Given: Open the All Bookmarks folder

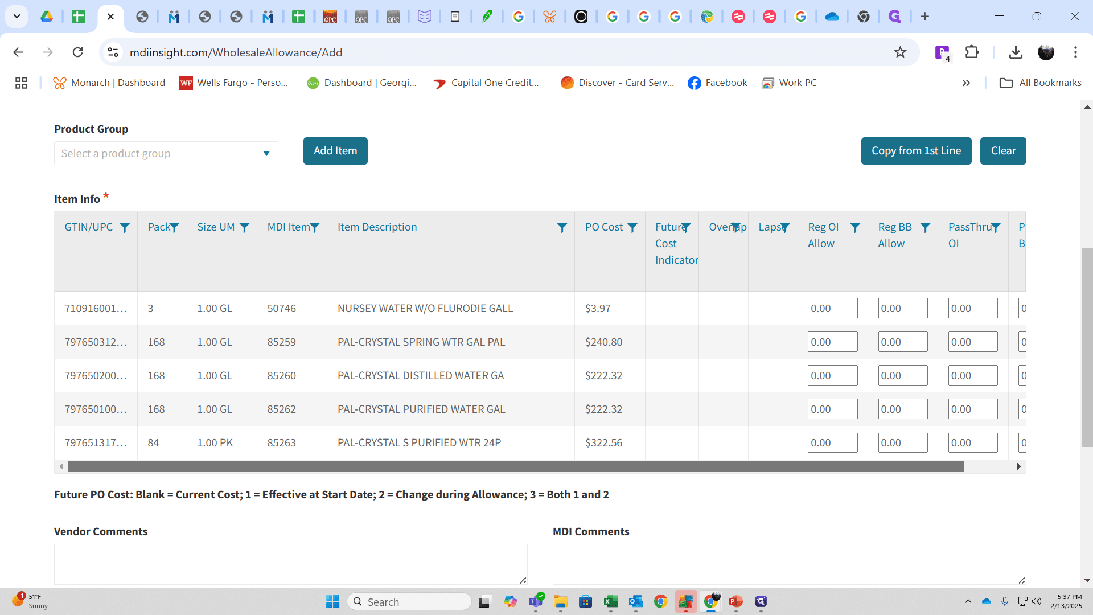Looking at the screenshot, I should [x=1041, y=83].
